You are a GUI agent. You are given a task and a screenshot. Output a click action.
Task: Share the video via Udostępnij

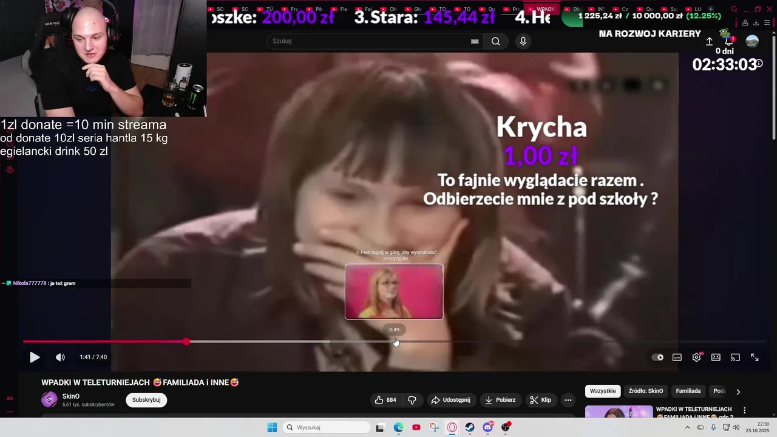(450, 400)
